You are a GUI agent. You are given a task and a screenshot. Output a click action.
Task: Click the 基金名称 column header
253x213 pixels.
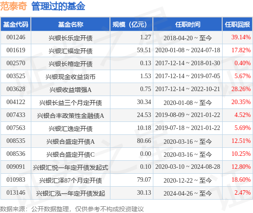point(71,25)
